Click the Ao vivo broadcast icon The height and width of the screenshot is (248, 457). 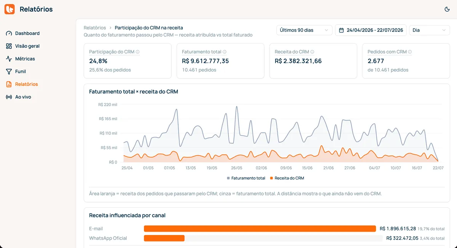[9, 97]
